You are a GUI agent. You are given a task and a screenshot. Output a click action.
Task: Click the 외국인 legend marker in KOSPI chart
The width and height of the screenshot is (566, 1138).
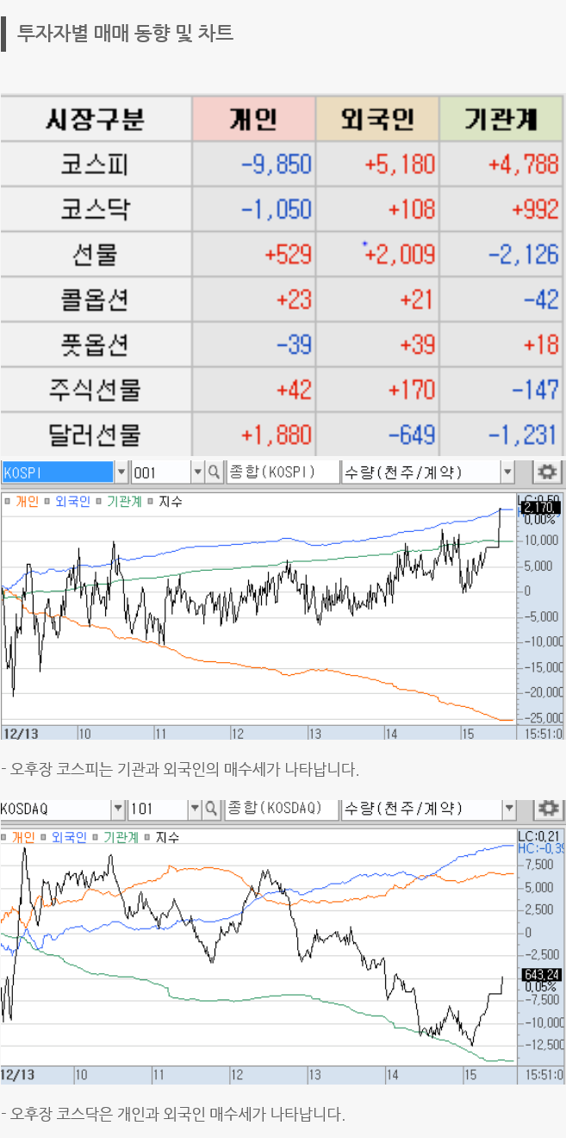47,501
